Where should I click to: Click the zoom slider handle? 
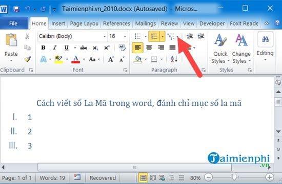tap(234, 177)
